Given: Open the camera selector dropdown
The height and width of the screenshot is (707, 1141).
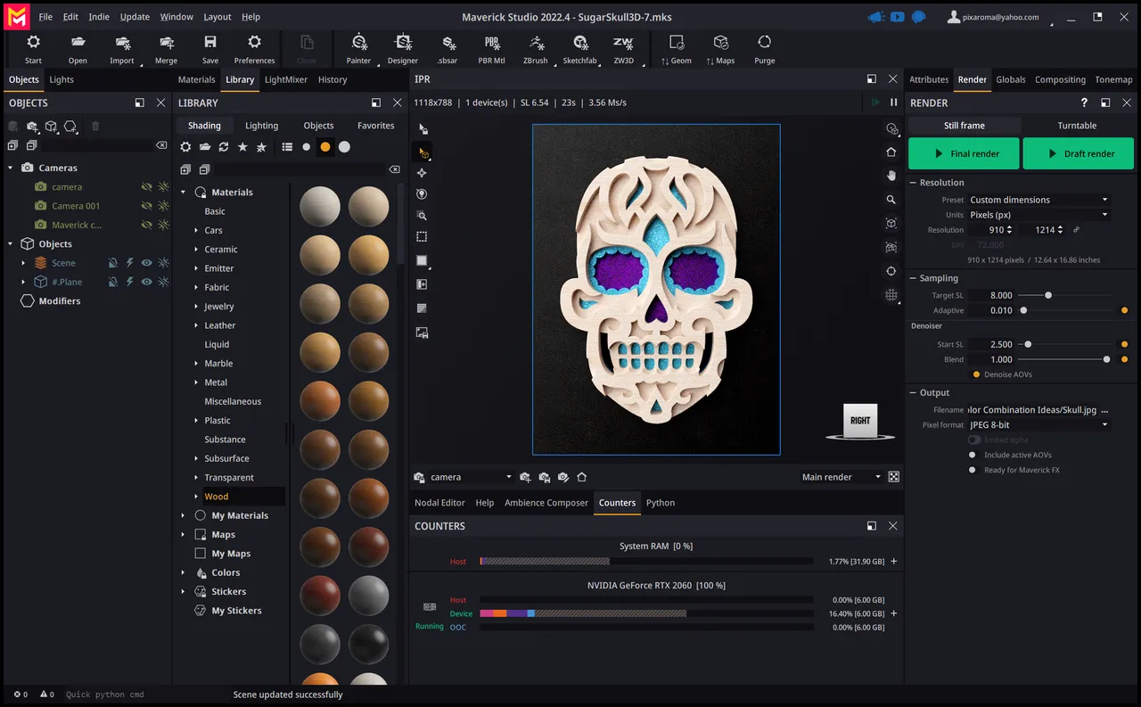Looking at the screenshot, I should pyautogui.click(x=471, y=477).
